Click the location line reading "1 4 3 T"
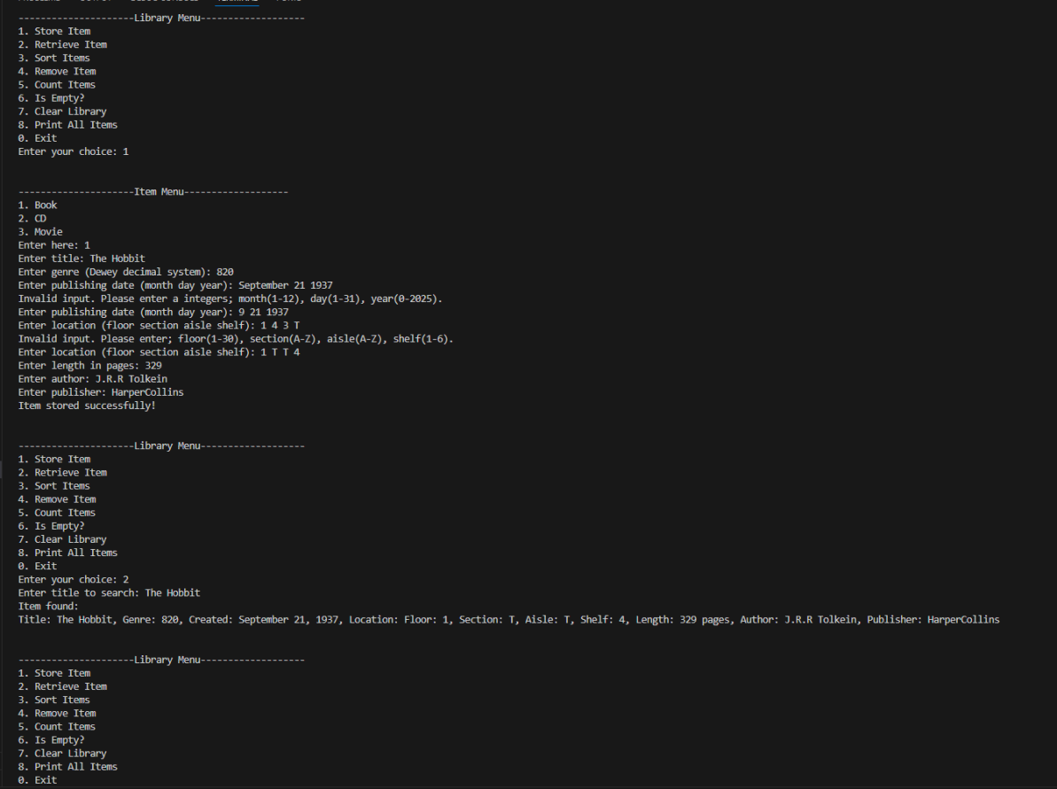The image size is (1057, 789). [159, 325]
